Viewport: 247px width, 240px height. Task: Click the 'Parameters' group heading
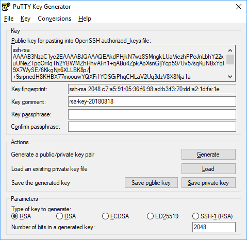click(x=24, y=199)
